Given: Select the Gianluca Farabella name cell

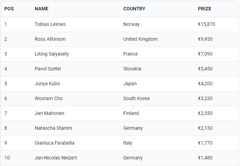Looking at the screenshot, I should coord(55,143).
